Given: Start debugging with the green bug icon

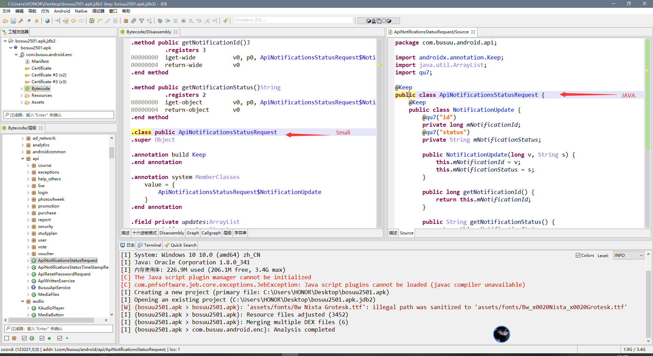Looking at the screenshot, I should coord(160,21).
